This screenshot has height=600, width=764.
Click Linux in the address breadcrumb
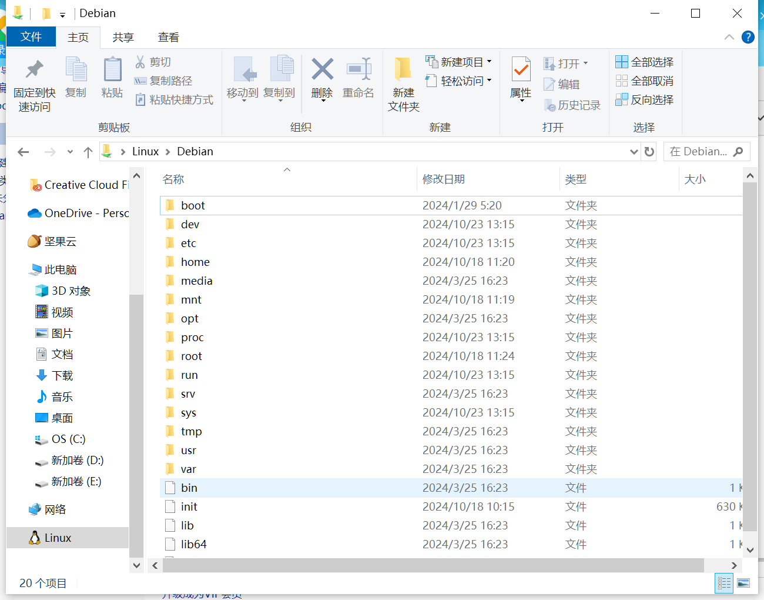(145, 152)
